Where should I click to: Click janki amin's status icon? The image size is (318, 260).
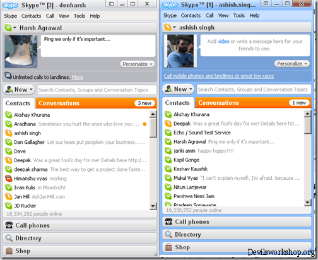(x=168, y=151)
